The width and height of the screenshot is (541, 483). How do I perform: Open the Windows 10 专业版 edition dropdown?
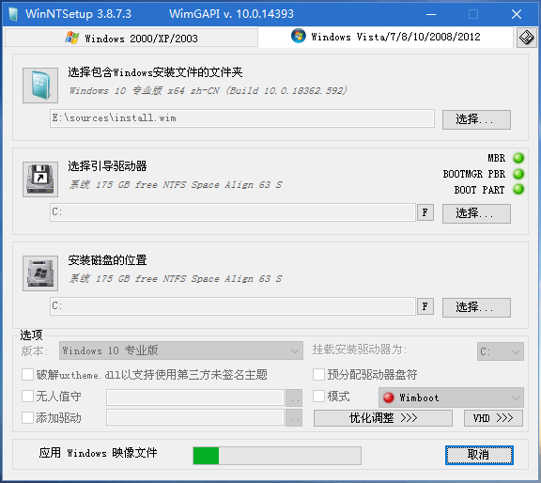[x=181, y=351]
